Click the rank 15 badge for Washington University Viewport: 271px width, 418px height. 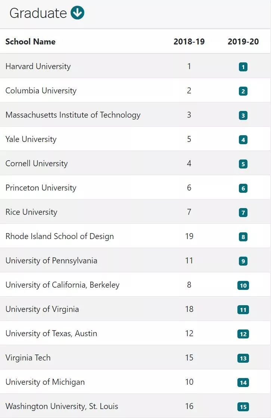243,406
